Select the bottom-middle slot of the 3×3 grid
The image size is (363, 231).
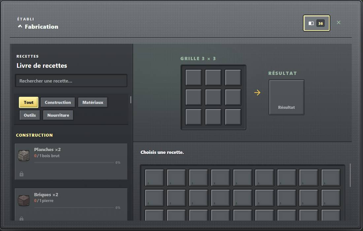point(213,117)
